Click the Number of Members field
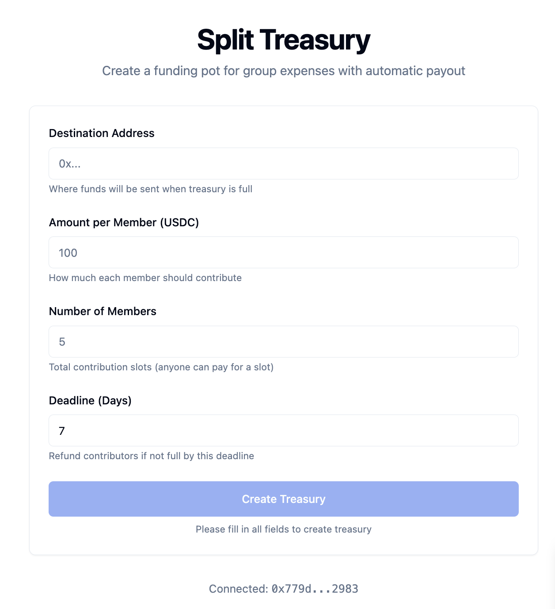This screenshot has width=555, height=609. [x=283, y=342]
